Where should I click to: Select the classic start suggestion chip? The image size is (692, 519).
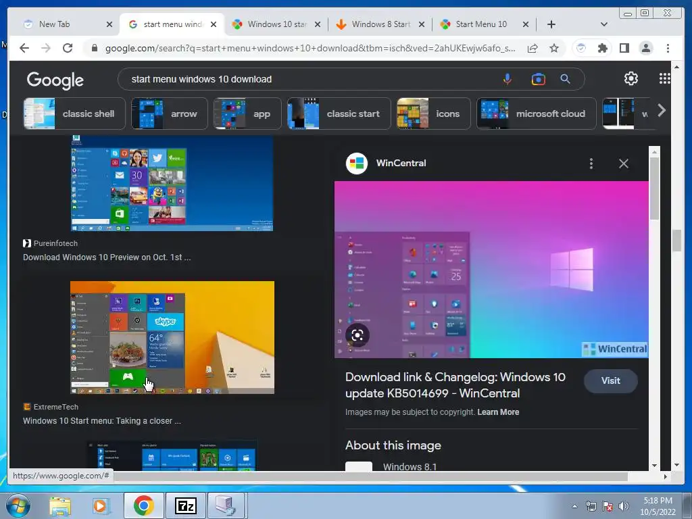pyautogui.click(x=339, y=114)
